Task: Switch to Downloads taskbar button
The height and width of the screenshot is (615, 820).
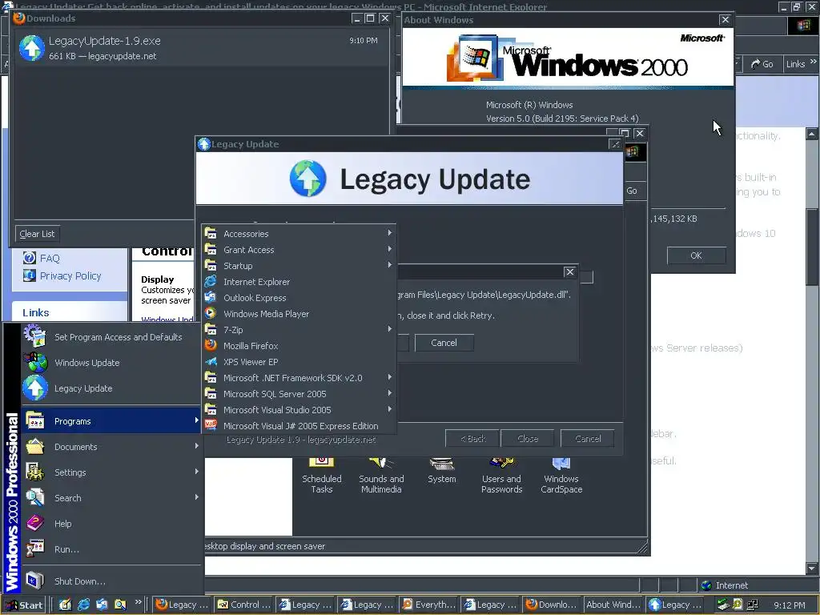Action: point(552,605)
